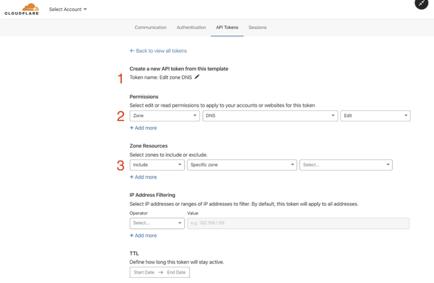Switch to the Communication tab

pos(151,27)
